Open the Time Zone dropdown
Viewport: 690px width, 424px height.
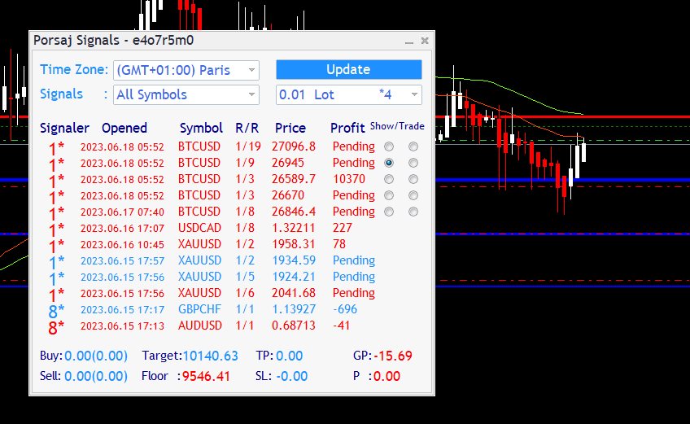click(x=186, y=70)
